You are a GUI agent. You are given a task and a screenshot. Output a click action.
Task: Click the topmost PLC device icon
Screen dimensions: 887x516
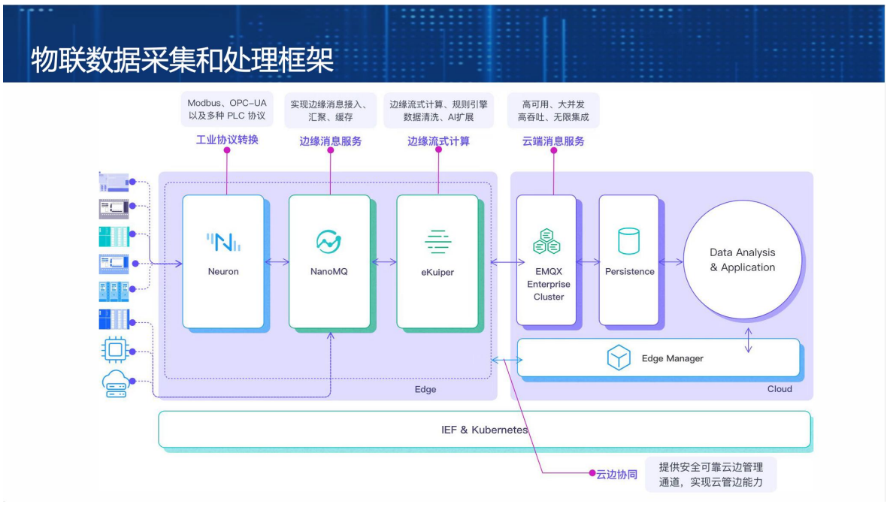coord(114,182)
